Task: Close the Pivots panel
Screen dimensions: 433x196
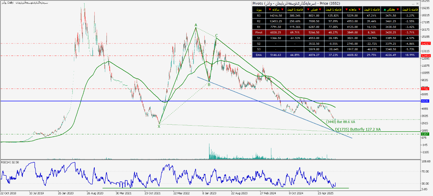Action: point(417,3)
